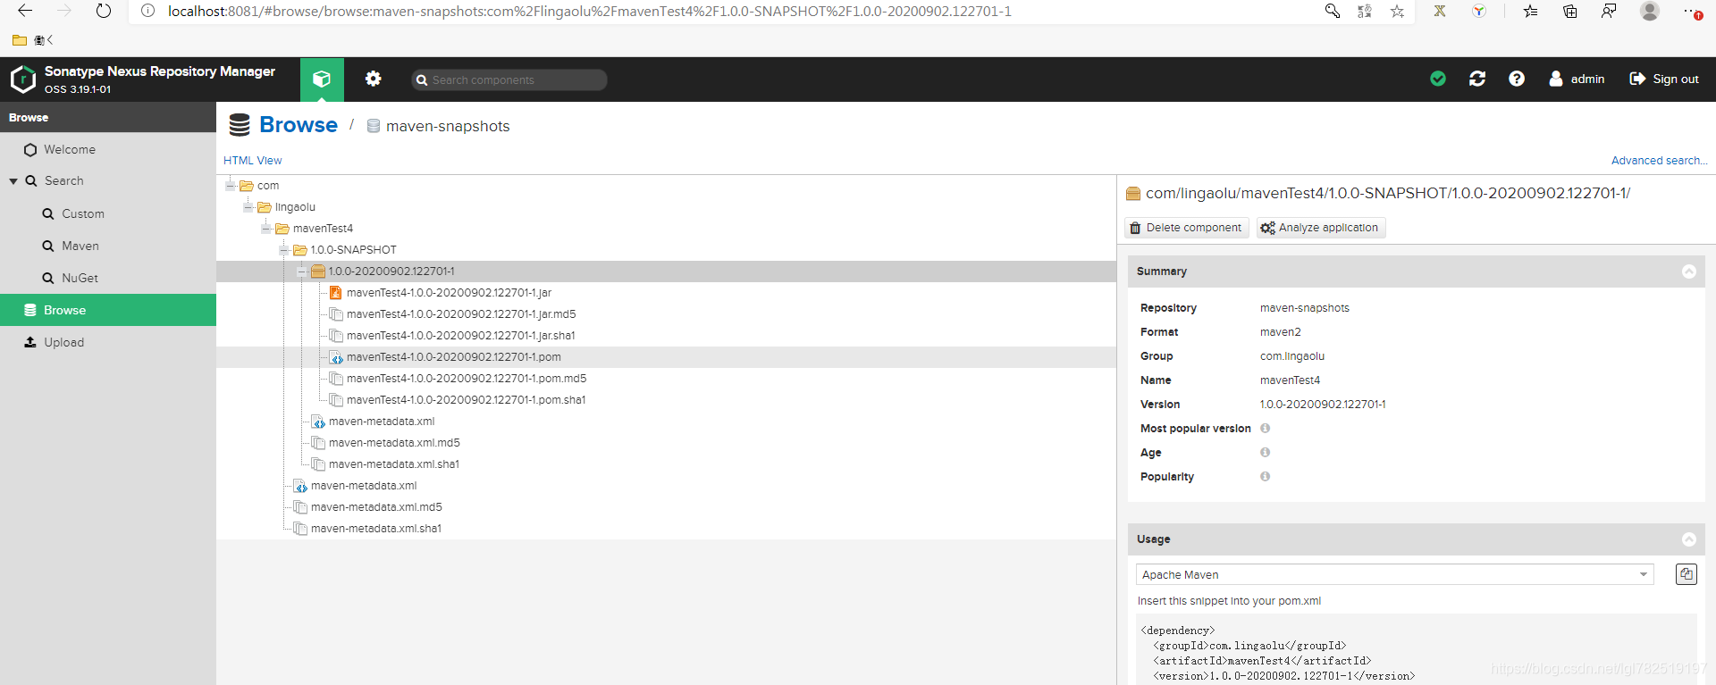Screen dimensions: 1716x685
Task: Click Delete component button
Action: pyautogui.click(x=1186, y=228)
